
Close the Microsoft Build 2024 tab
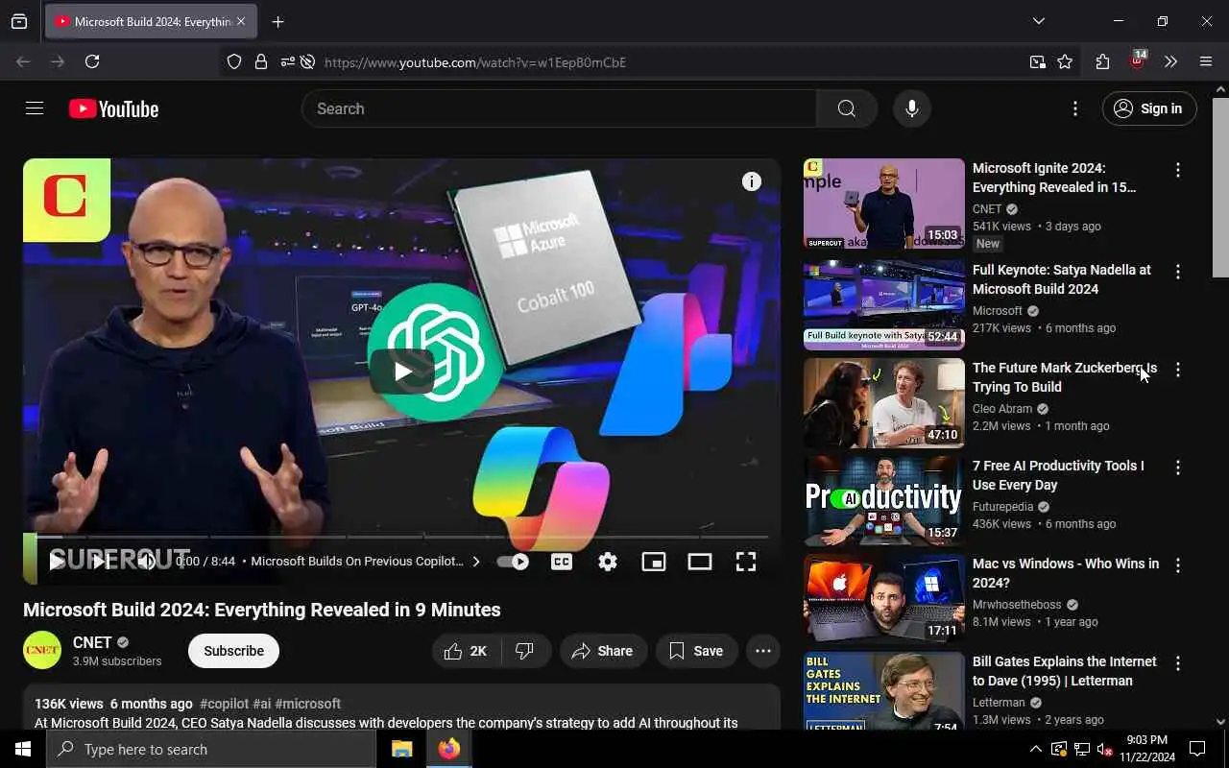(x=240, y=21)
